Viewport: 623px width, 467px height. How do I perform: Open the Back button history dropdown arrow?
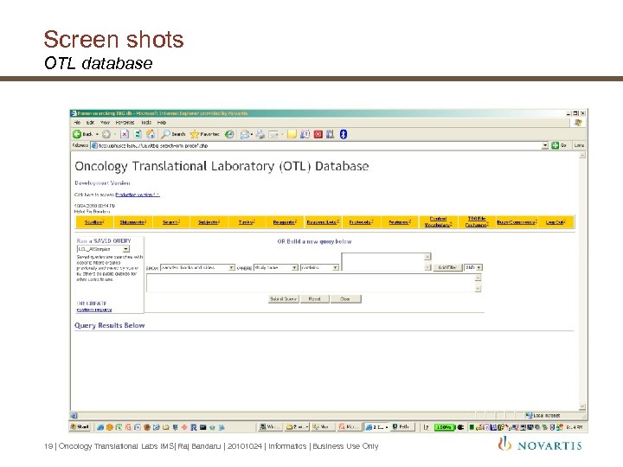coord(97,134)
